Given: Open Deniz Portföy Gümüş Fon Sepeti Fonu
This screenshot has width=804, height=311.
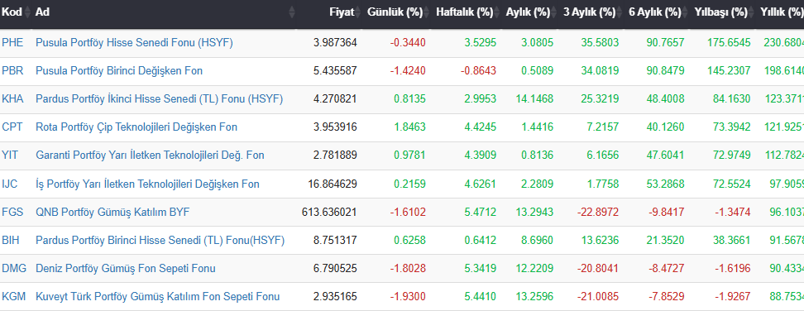Looking at the screenshot, I should pos(126,268).
